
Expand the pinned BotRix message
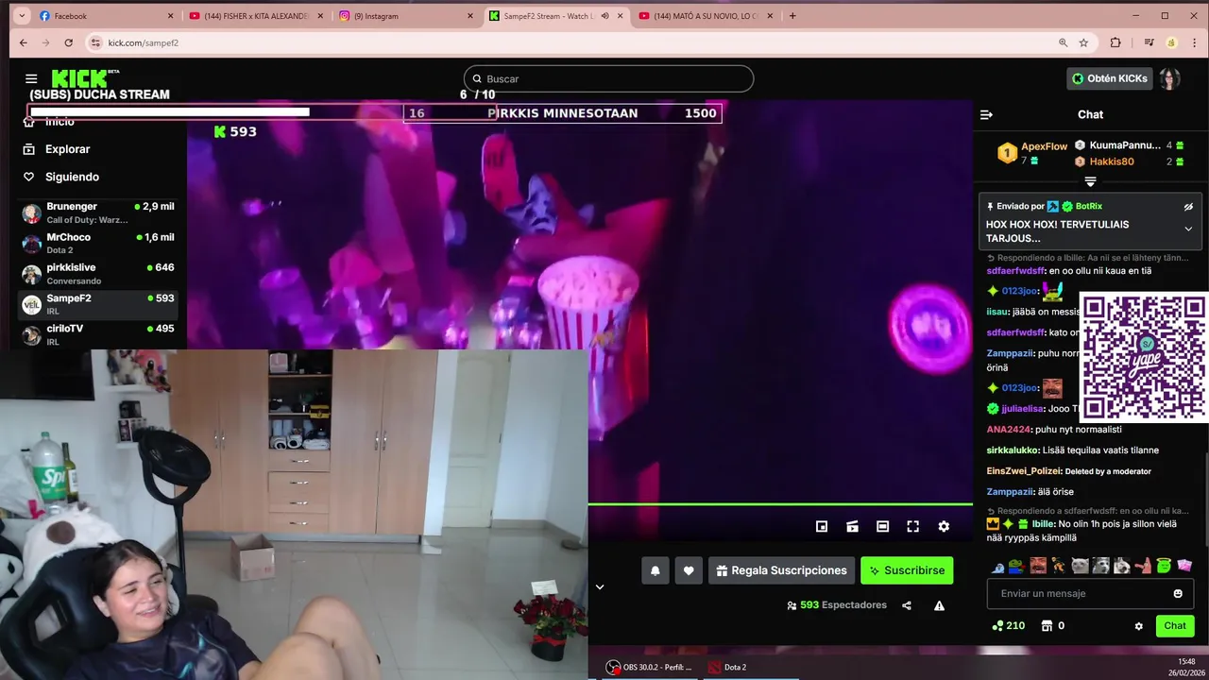1188,229
